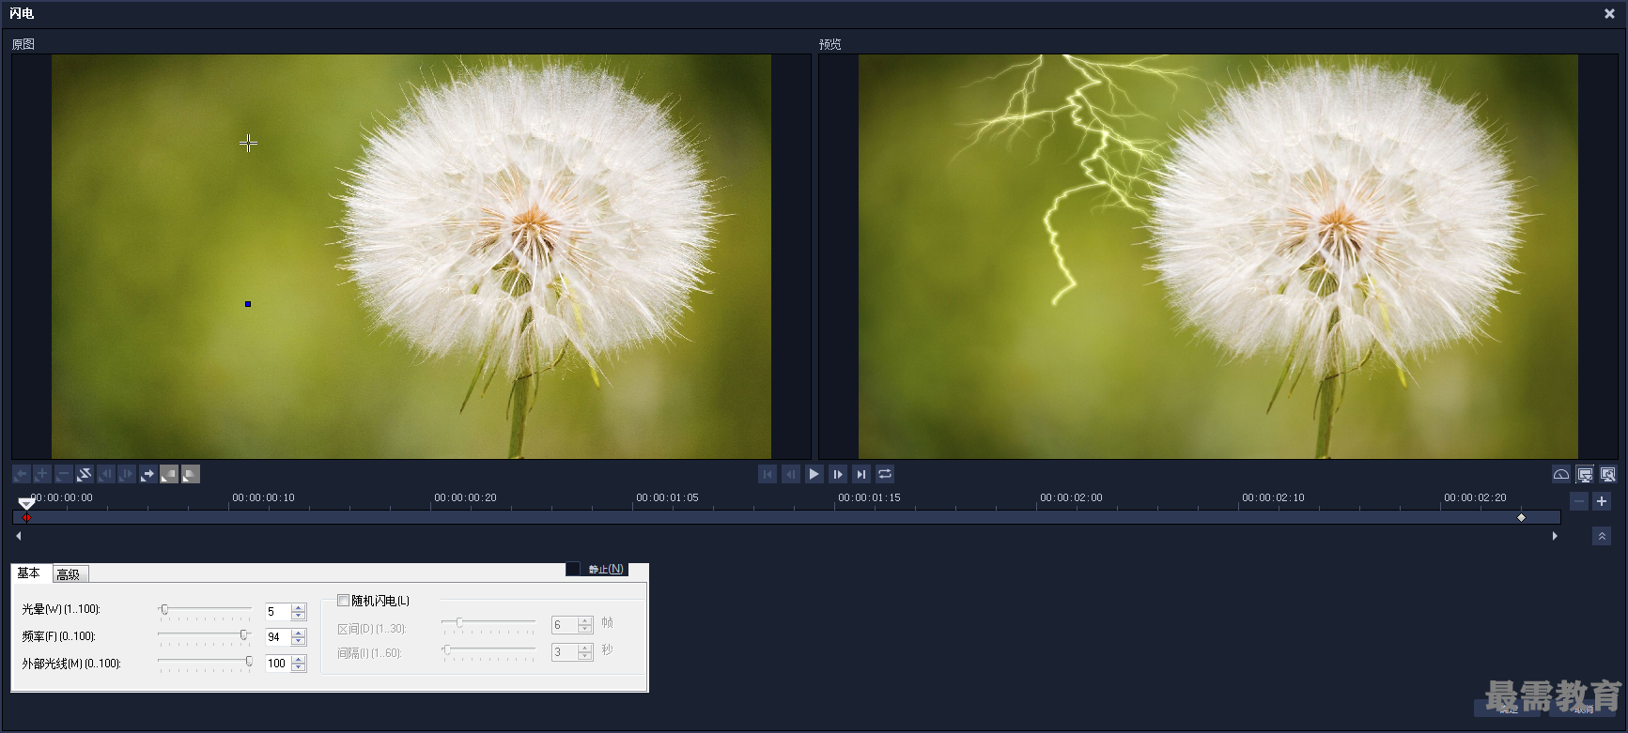Zoom out the timeline with minus button
This screenshot has height=733, width=1628.
click(1579, 501)
